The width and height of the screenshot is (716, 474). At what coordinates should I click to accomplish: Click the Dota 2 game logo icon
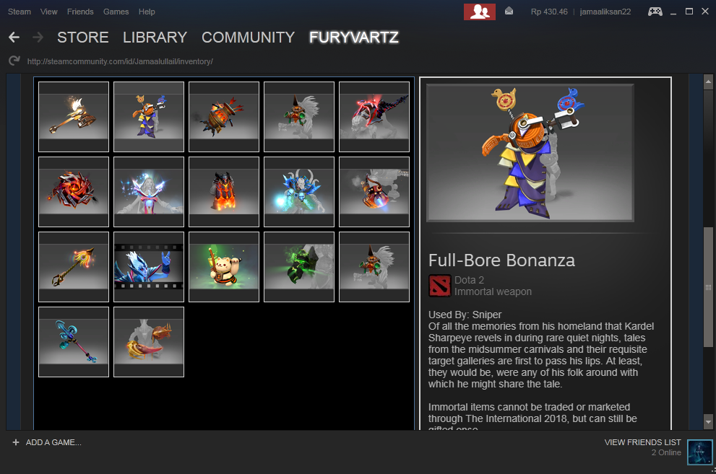pyautogui.click(x=440, y=286)
